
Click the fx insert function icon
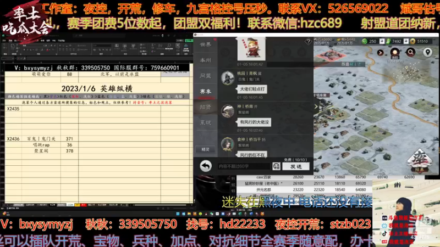point(24,58)
